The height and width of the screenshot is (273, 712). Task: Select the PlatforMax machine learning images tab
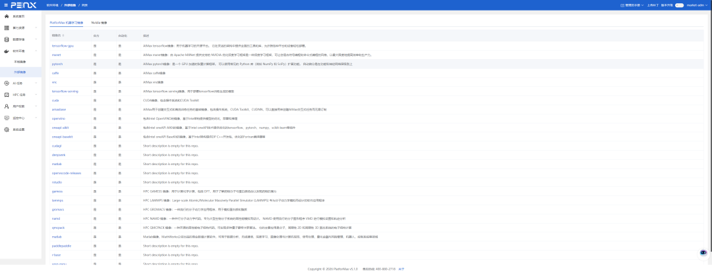tap(67, 22)
